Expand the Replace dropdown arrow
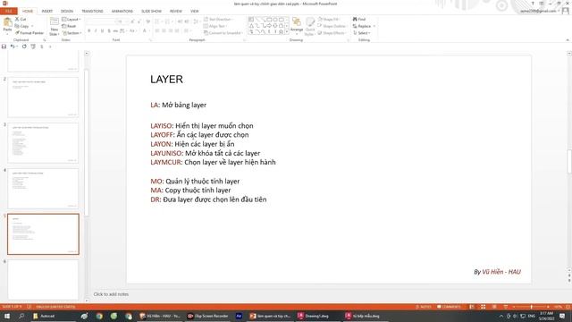The image size is (572, 322). click(x=374, y=26)
